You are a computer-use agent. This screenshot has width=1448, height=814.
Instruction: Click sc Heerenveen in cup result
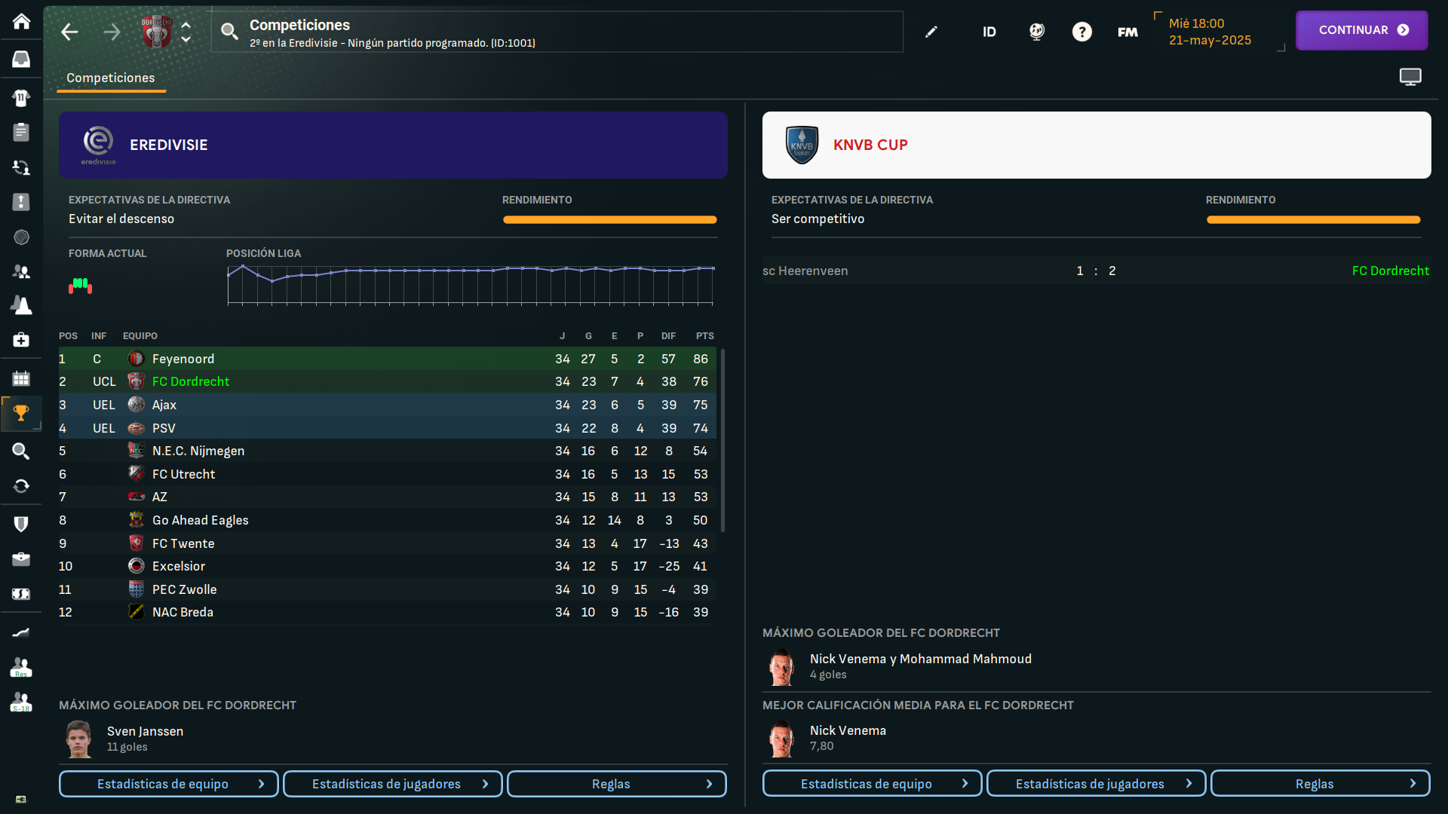805,271
